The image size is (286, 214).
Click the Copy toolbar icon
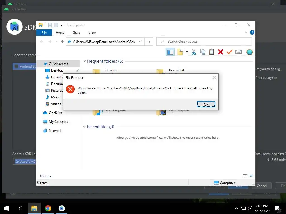[203, 52]
